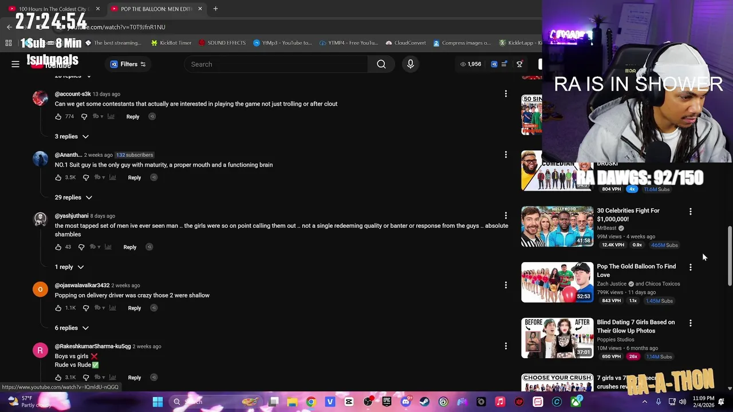The image size is (733, 412).
Task: Open the SOUND EFFECTS bookmark
Action: pyautogui.click(x=222, y=43)
